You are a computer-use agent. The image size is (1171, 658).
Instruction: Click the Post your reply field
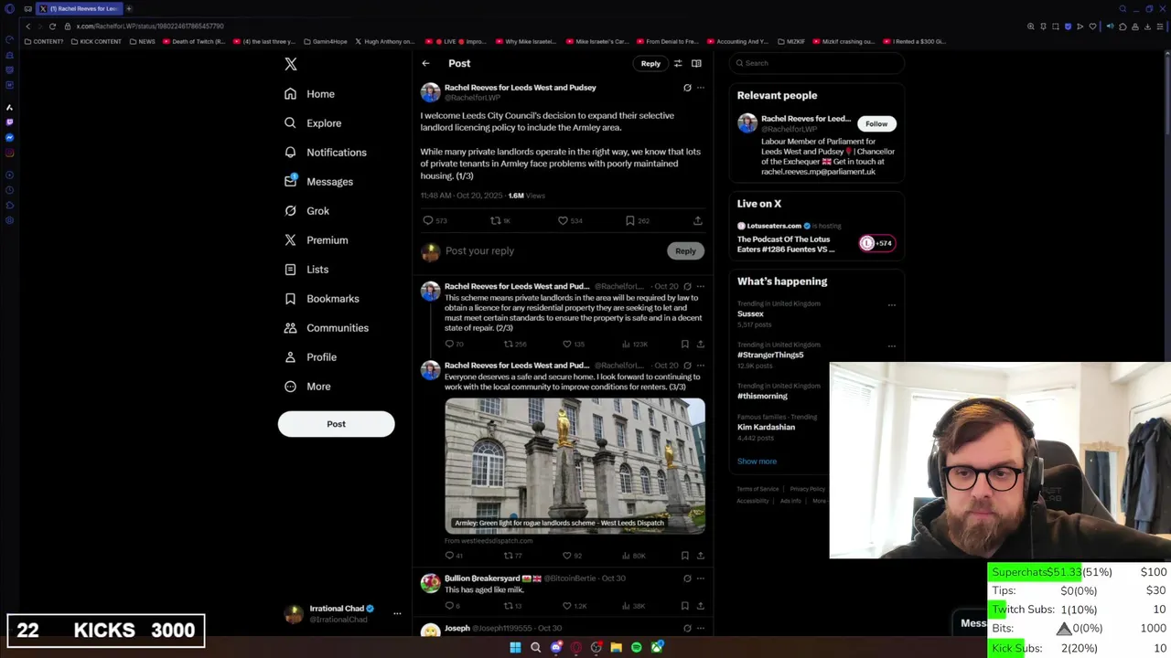(553, 250)
